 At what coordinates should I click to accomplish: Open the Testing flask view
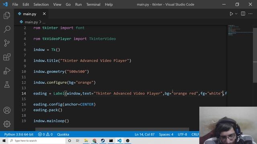(7, 84)
